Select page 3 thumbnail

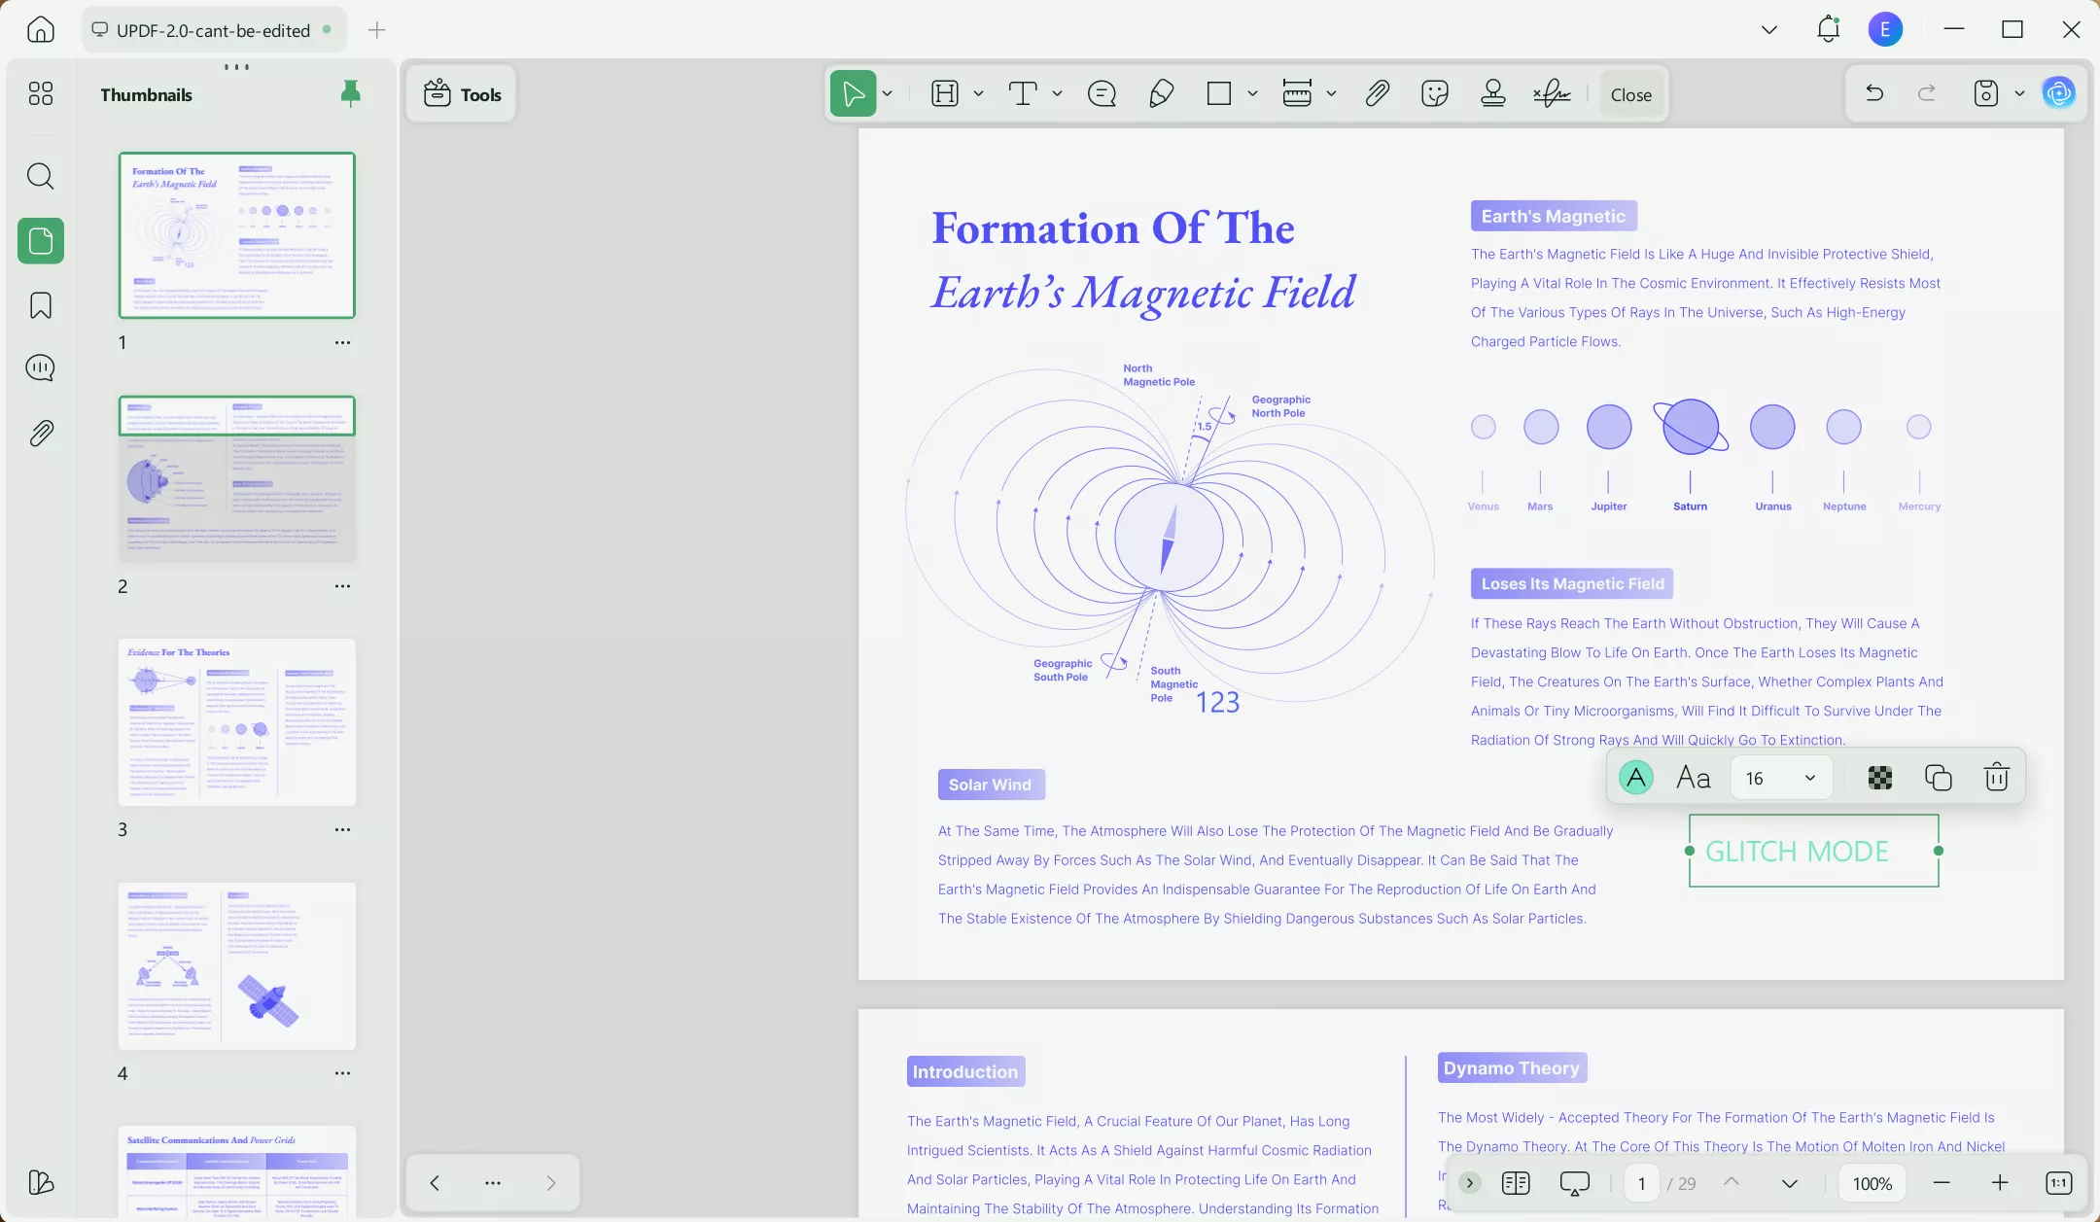[236, 722]
